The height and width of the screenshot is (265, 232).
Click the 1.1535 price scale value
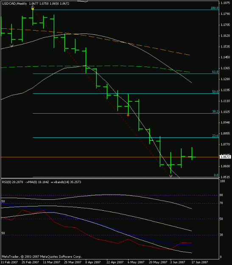(225, 47)
